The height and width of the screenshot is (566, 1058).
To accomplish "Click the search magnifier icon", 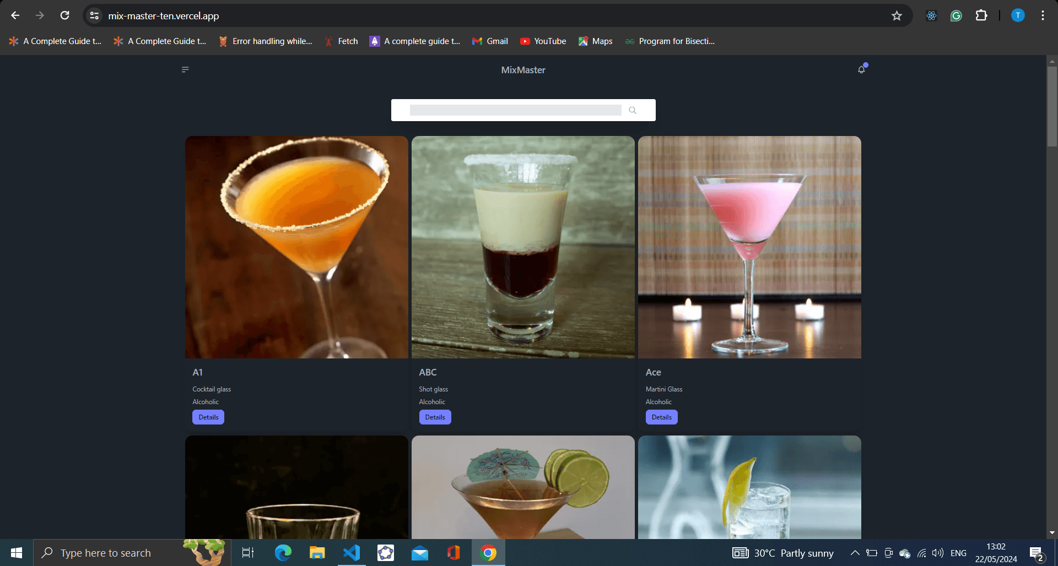I will 633,110.
